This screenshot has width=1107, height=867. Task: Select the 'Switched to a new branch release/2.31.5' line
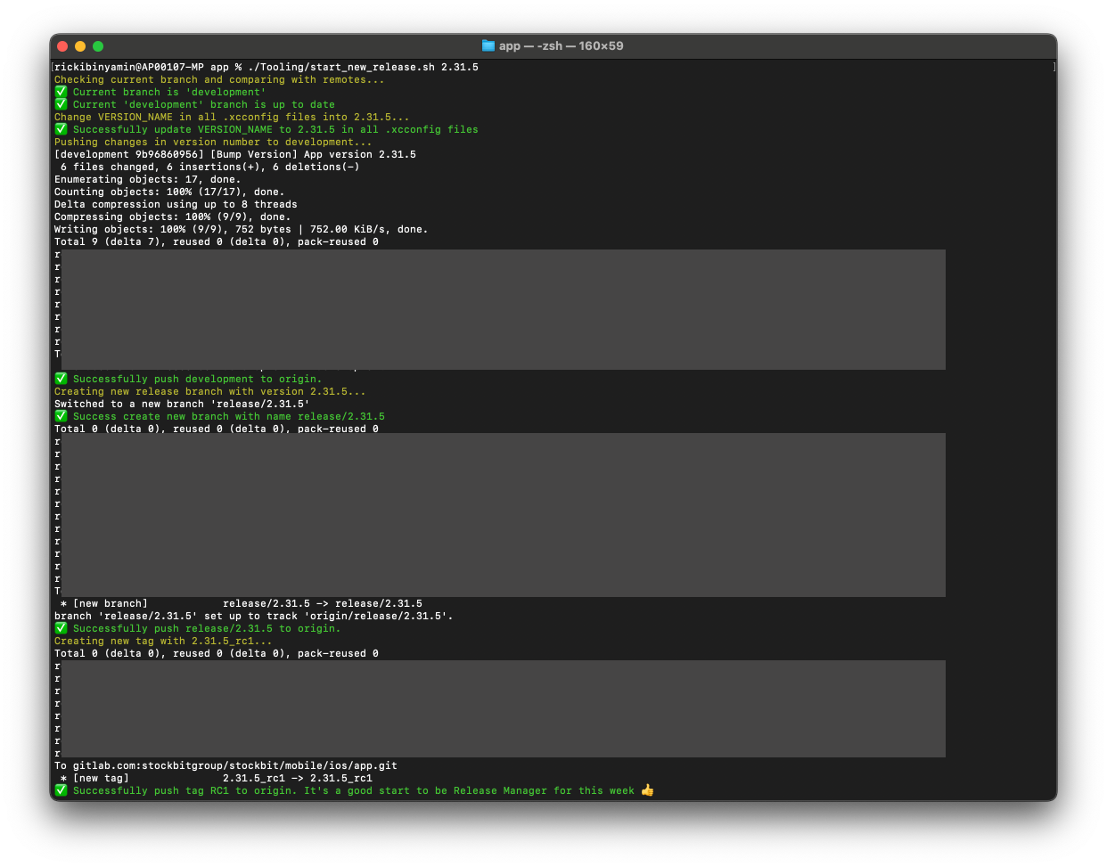[x=182, y=404]
